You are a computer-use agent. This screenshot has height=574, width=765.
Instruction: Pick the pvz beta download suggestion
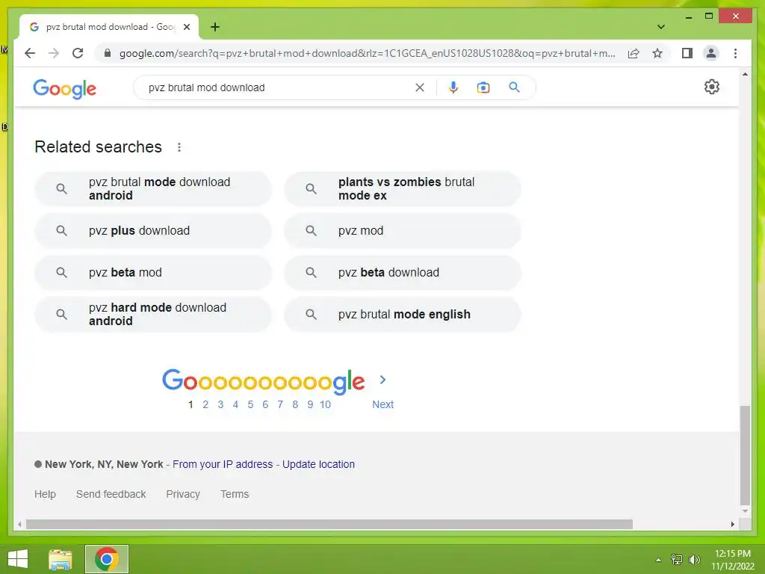[x=403, y=272]
